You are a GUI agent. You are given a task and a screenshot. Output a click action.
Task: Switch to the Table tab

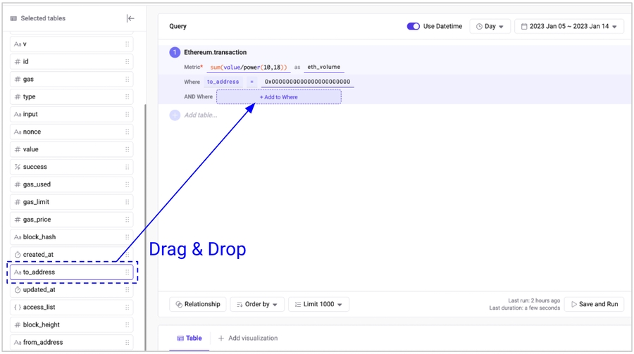coord(189,339)
